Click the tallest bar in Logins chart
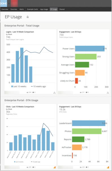 [x=22, y=65]
